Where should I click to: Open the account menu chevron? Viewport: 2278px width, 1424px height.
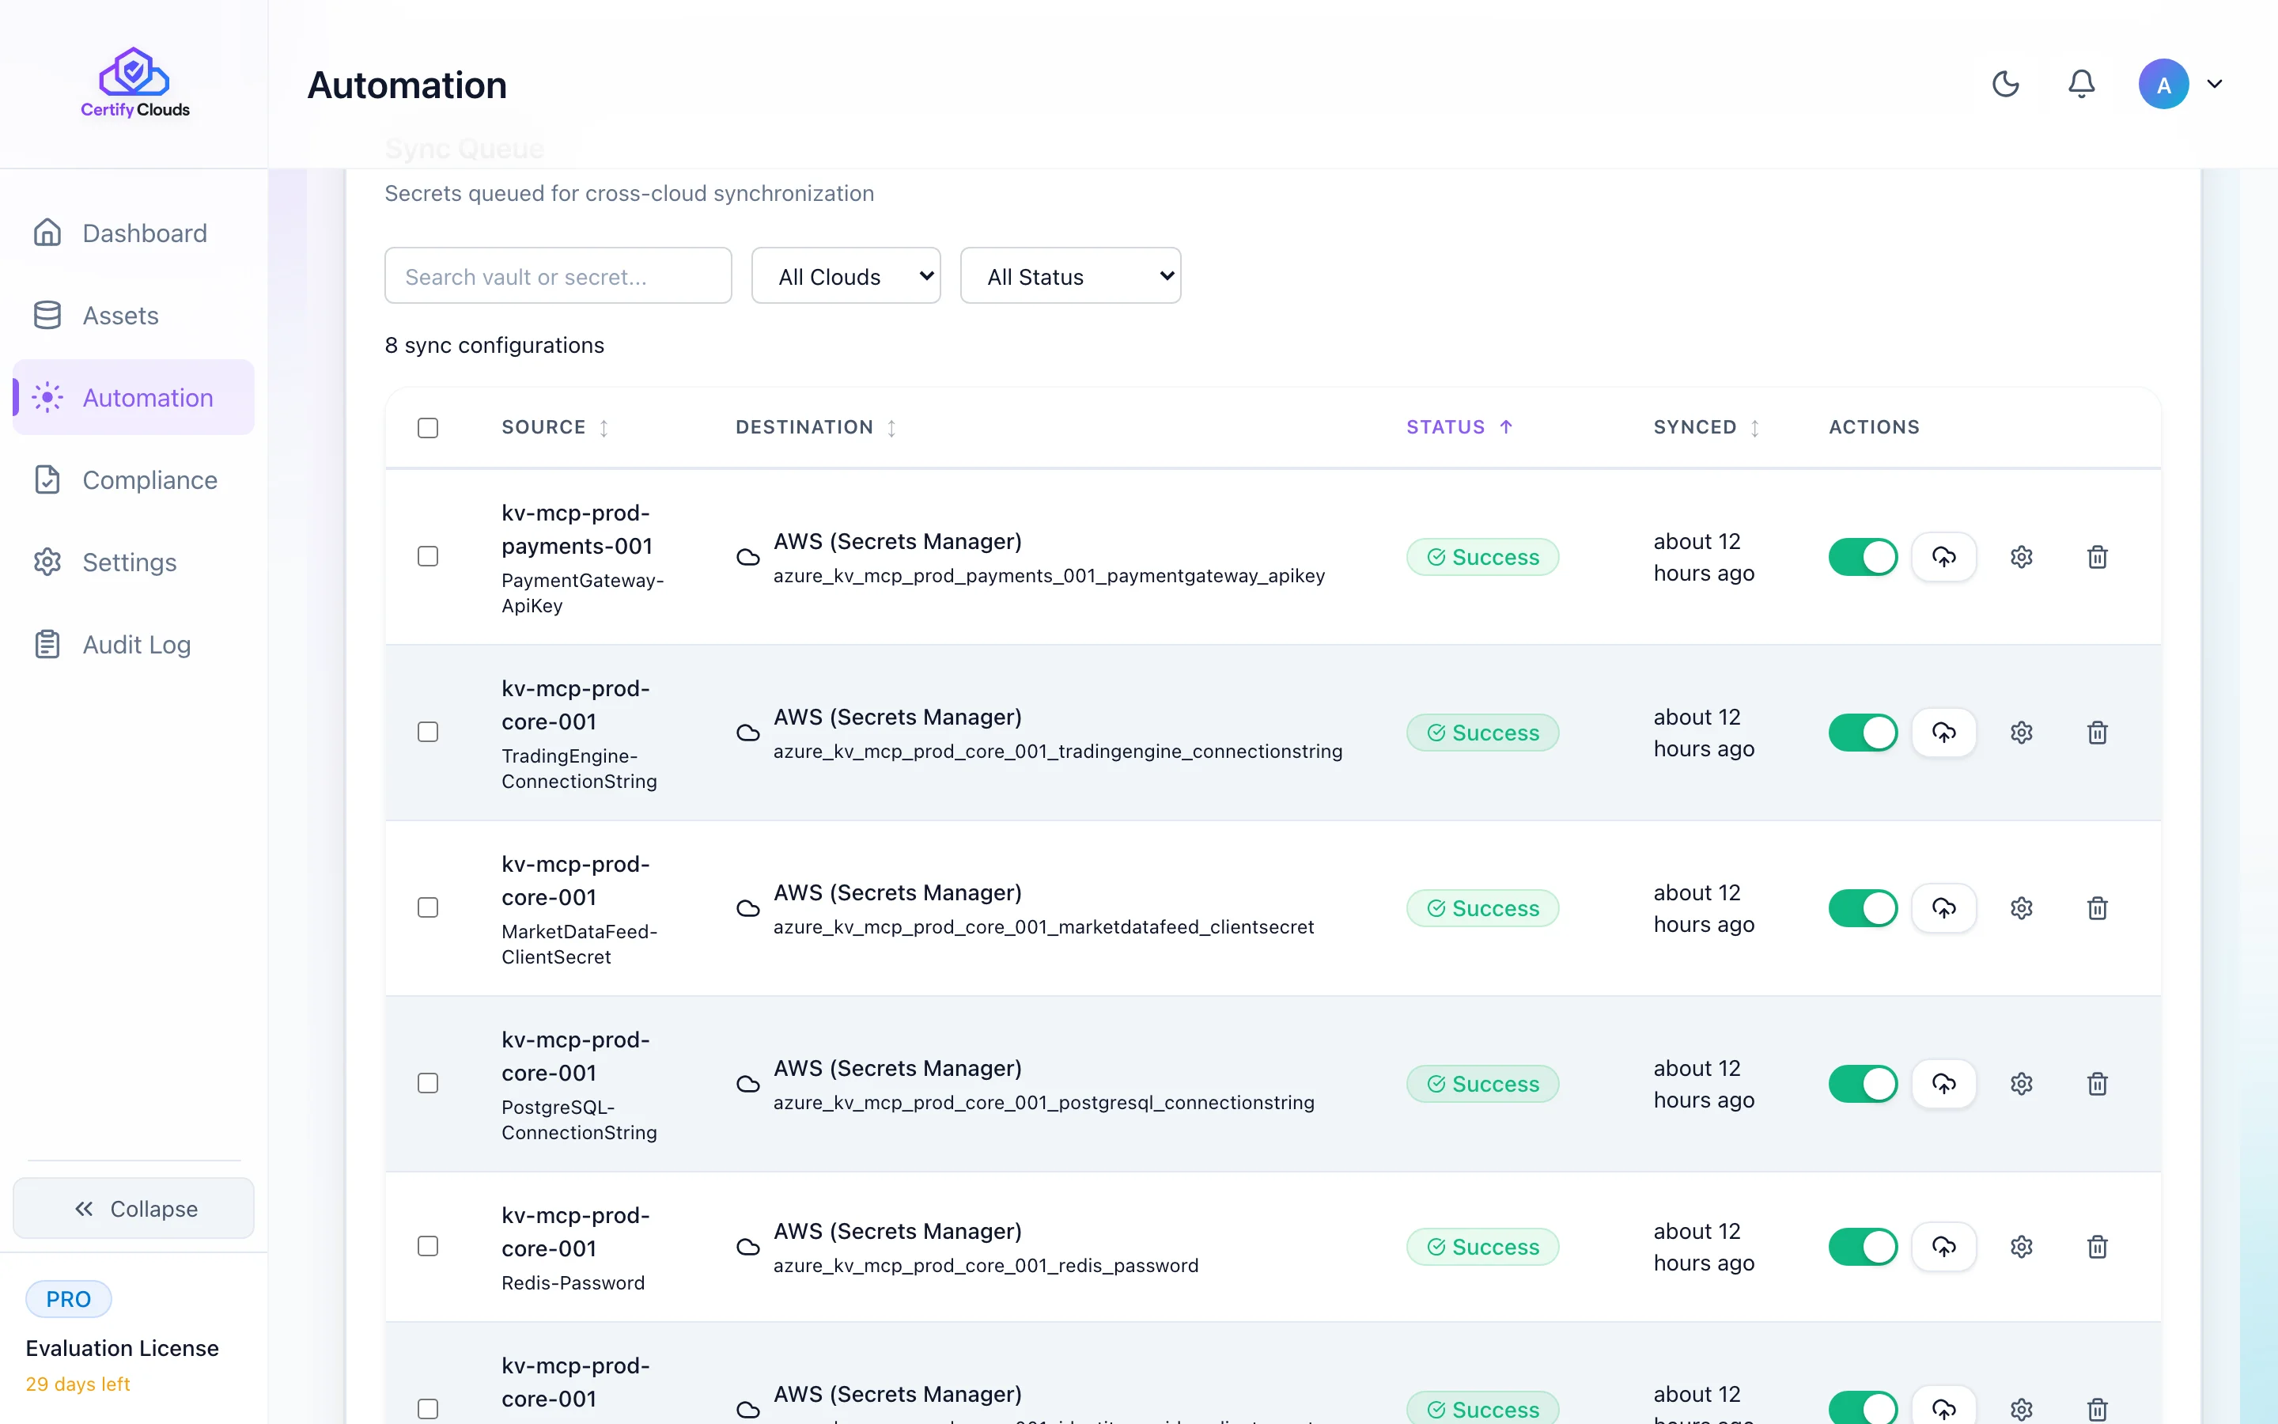(2214, 84)
